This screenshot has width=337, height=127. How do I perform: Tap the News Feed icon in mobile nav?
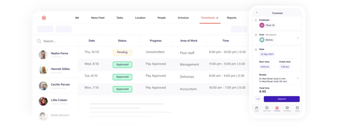[267, 108]
